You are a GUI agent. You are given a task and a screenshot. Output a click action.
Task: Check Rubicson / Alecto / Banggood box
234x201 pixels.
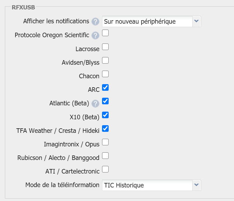[105, 156]
